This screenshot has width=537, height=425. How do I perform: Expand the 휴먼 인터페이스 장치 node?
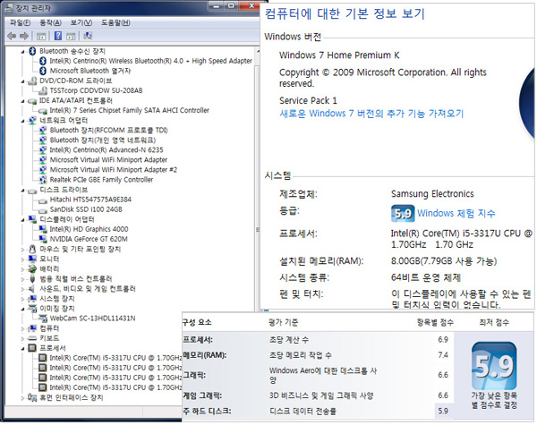23,398
